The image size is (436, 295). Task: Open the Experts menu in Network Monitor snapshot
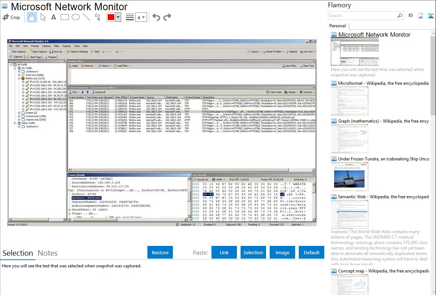click(67, 46)
